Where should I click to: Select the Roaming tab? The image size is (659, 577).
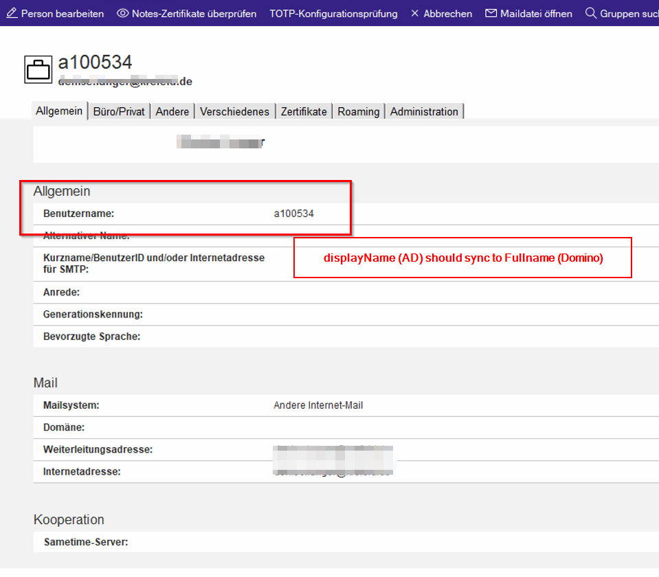pyautogui.click(x=358, y=111)
